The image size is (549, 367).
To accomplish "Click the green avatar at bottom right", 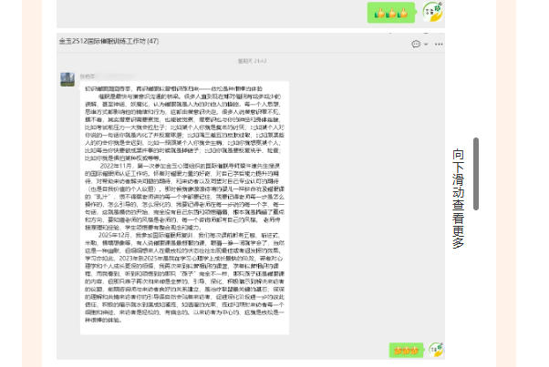I will [x=436, y=350].
